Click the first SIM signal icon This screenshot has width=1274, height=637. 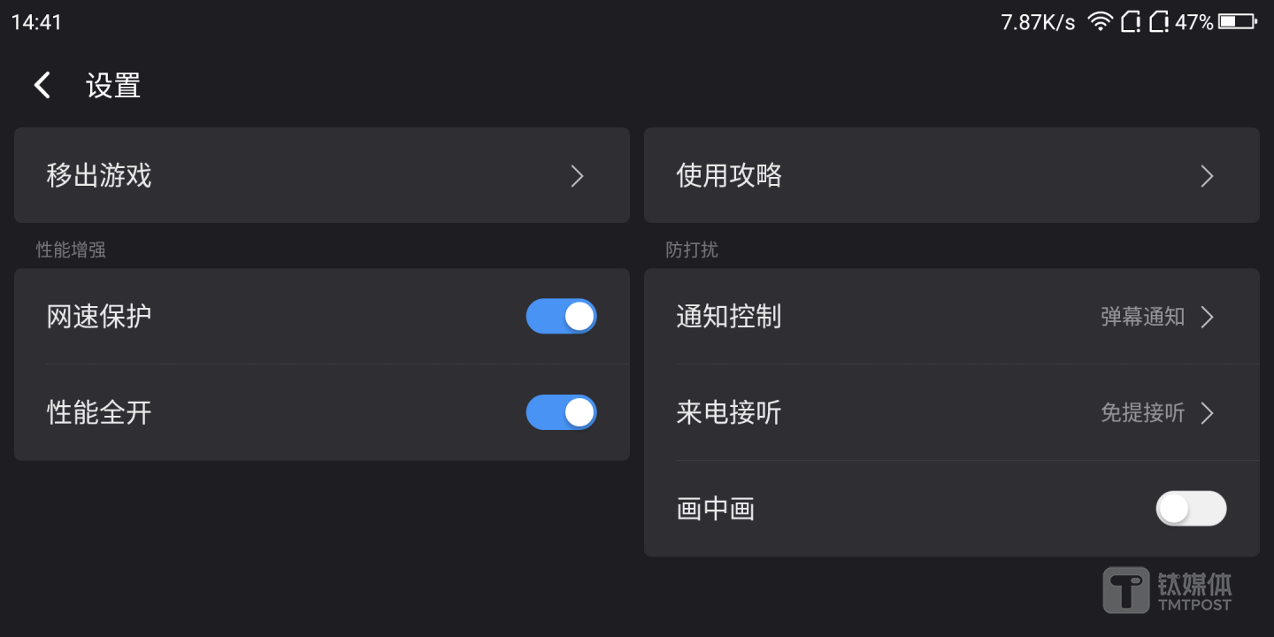pos(1131,21)
